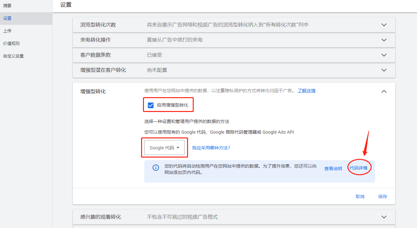Click the 浏览型转化次数 row title
This screenshot has height=228, width=417.
tap(98, 25)
